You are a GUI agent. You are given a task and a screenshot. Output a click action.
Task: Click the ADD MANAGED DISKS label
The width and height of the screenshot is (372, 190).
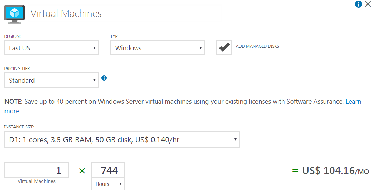(x=257, y=46)
